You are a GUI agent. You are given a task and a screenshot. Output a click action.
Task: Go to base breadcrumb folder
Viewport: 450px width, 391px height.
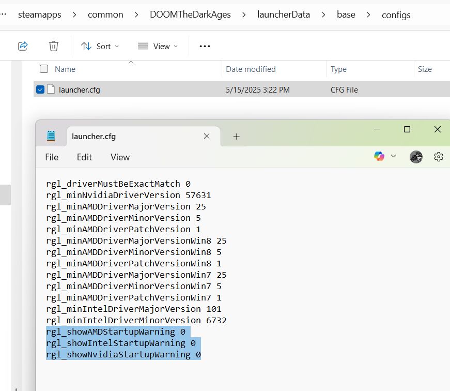346,14
